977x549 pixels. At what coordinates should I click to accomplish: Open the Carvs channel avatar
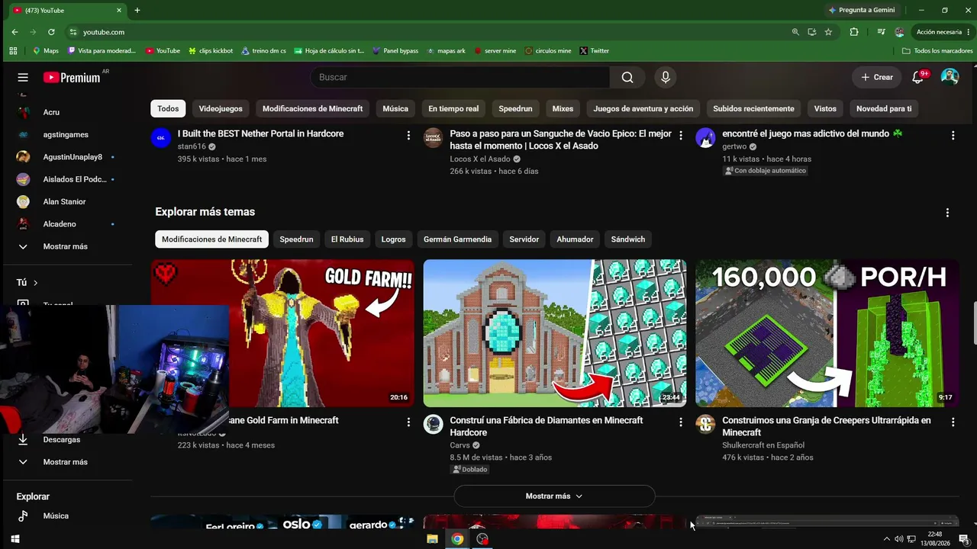[x=433, y=424]
